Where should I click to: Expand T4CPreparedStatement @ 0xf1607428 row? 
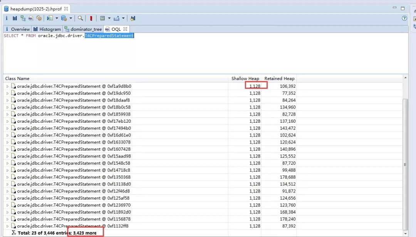(x=7, y=149)
